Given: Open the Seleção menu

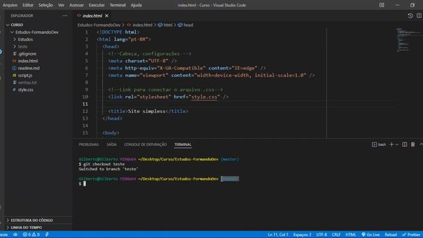Looking at the screenshot, I should (x=46, y=5).
